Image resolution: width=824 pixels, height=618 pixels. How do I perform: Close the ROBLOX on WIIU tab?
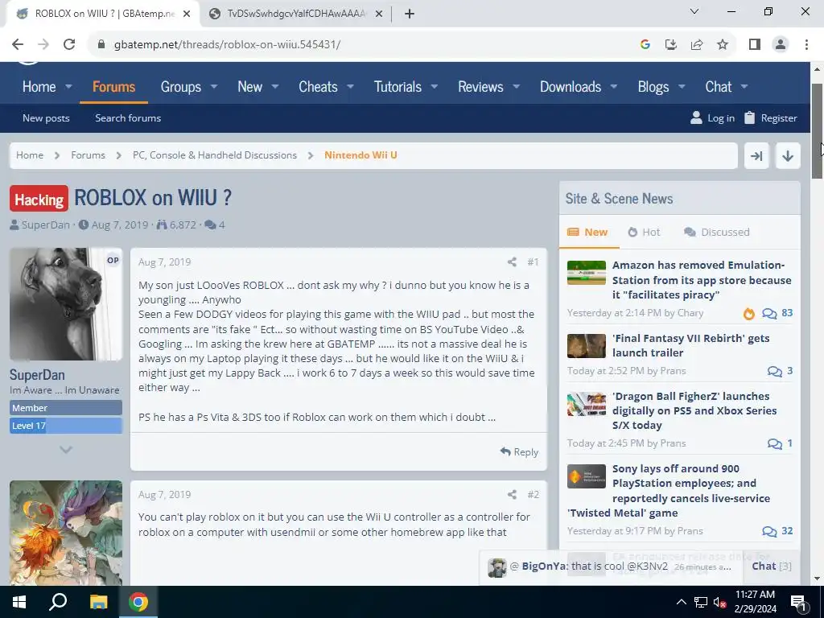point(187,14)
